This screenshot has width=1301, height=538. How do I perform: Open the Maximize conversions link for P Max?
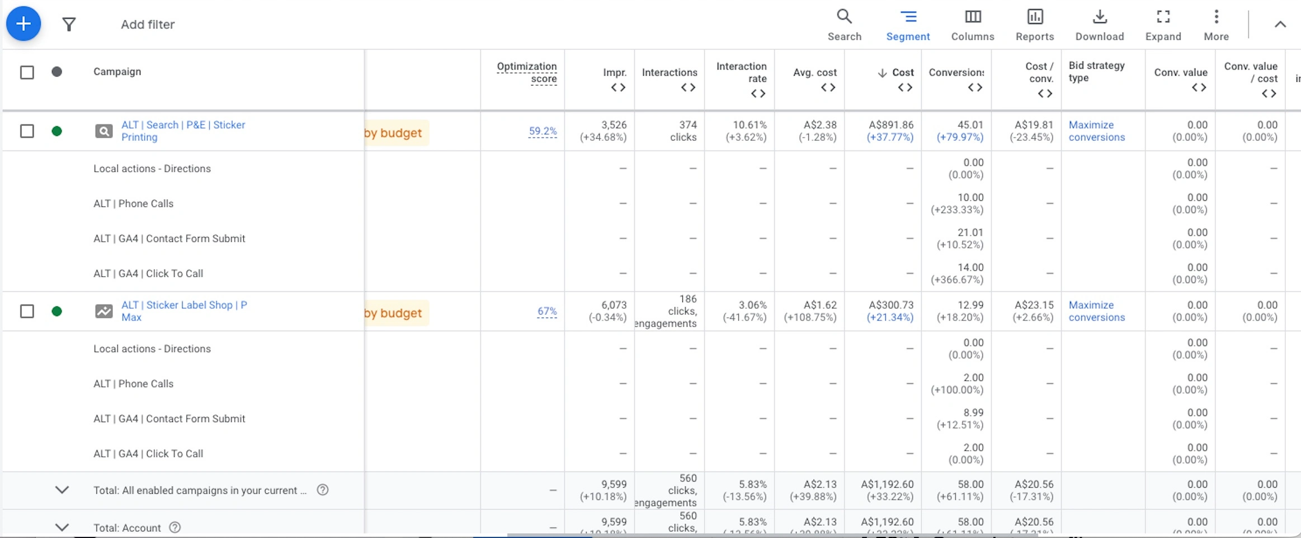pyautogui.click(x=1096, y=311)
